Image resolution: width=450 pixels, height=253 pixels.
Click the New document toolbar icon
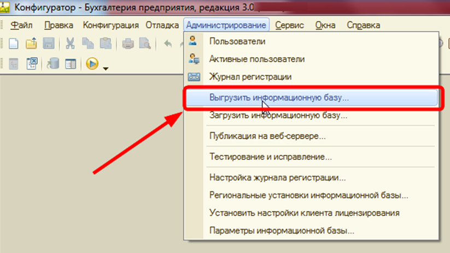(14, 44)
